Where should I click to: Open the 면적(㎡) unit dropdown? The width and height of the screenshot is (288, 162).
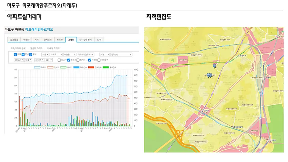121,55
